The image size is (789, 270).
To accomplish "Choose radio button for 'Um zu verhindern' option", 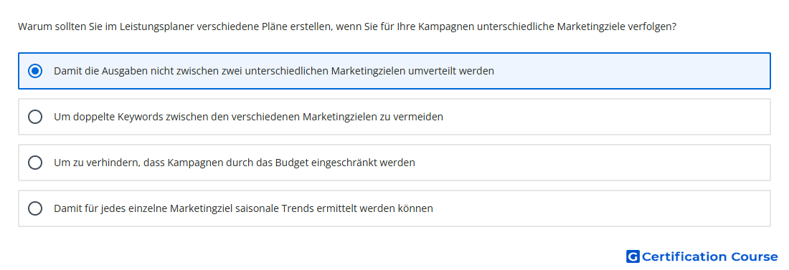I will click(x=35, y=163).
